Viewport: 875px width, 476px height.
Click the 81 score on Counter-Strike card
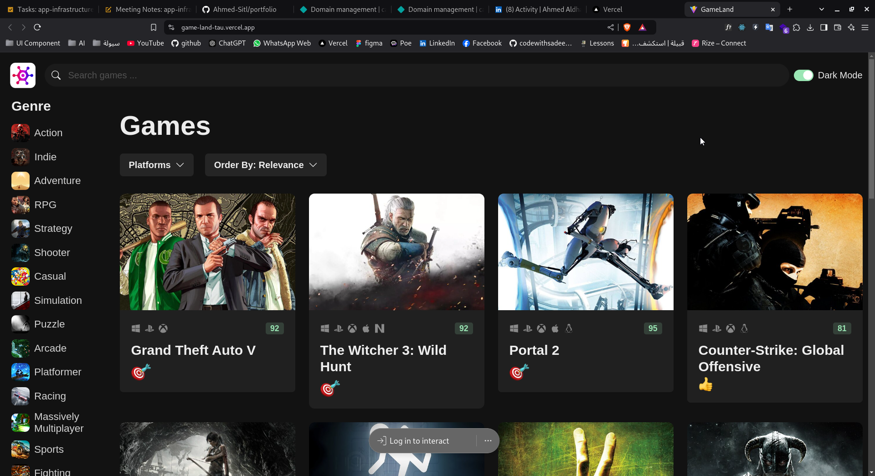click(x=842, y=328)
